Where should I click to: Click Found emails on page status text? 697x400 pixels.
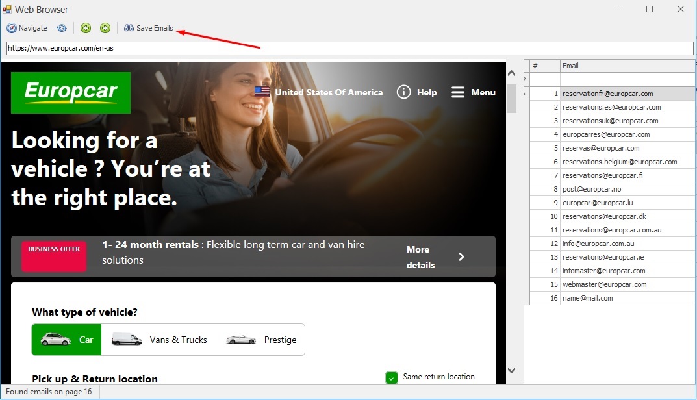(x=49, y=392)
